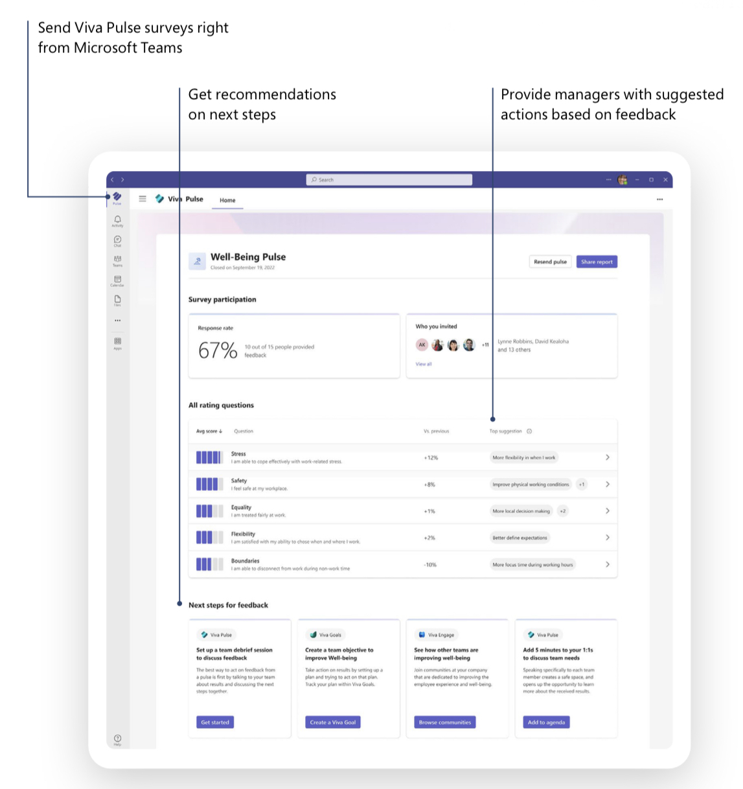Open the Apps icon in sidebar
743x789 pixels.
(117, 342)
